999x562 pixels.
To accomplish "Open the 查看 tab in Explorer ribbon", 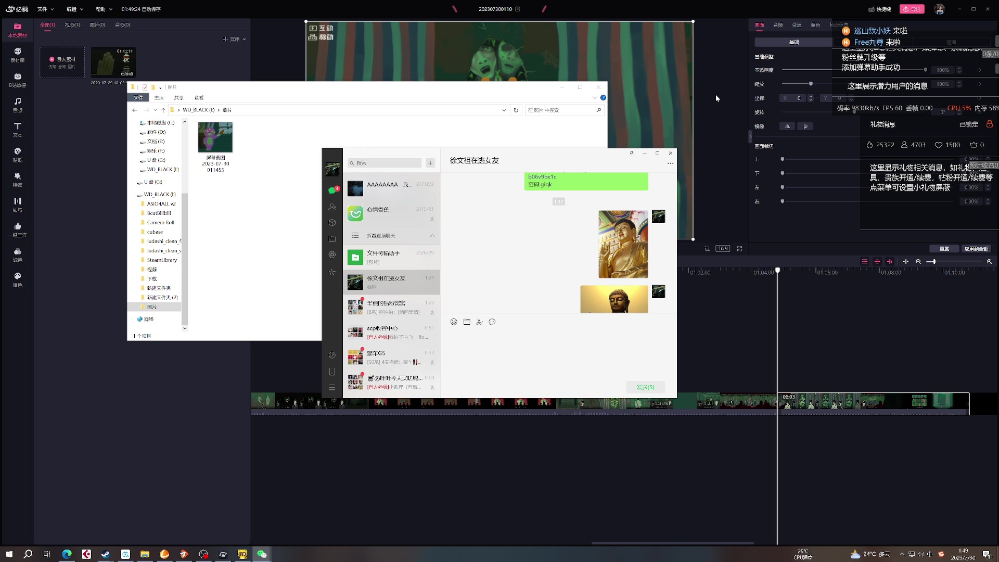I will 199,98.
